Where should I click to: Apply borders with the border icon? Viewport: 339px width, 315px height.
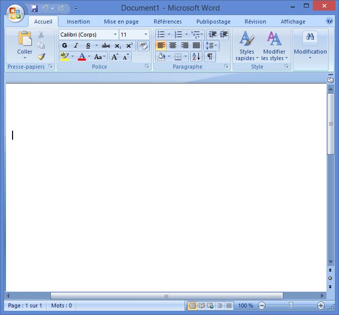click(178, 57)
